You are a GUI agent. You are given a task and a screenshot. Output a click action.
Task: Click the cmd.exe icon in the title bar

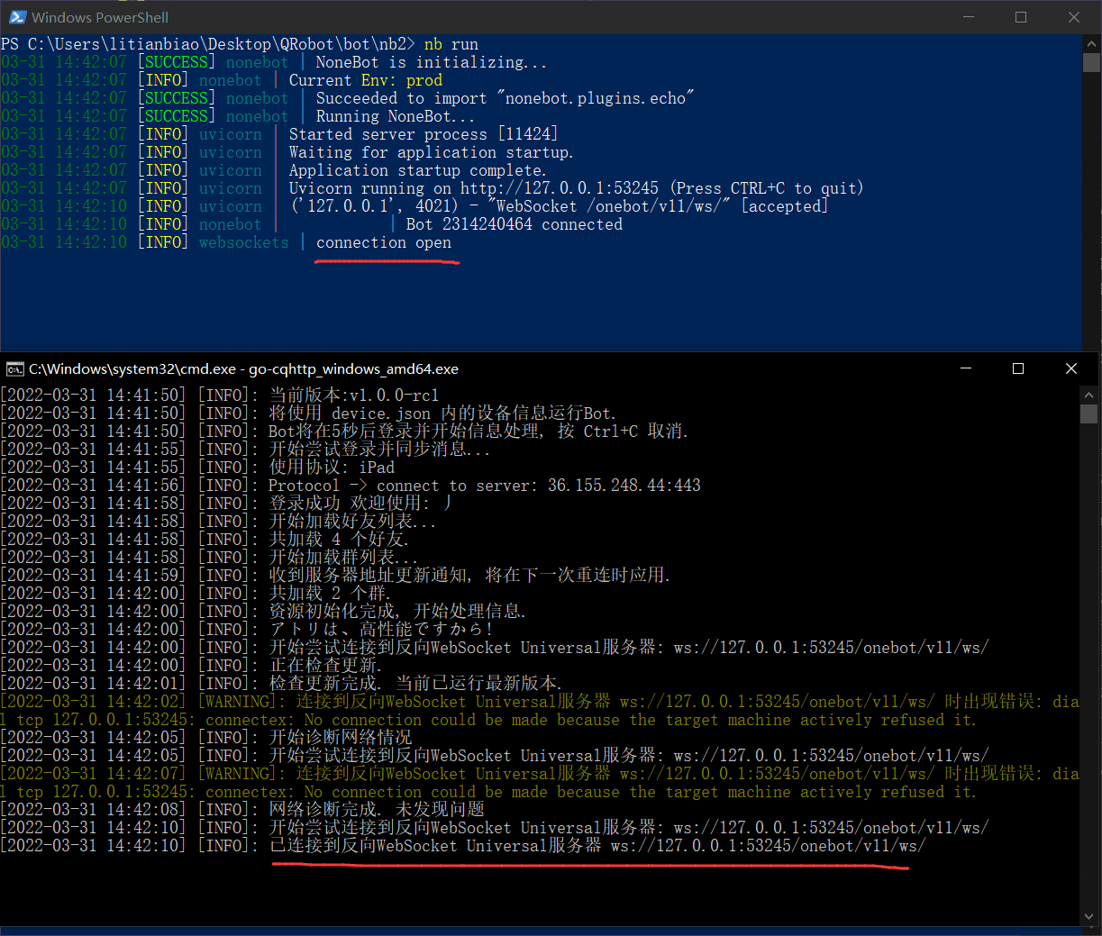(x=14, y=368)
